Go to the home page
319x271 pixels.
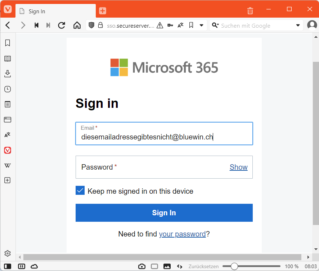pyautogui.click(x=77, y=26)
